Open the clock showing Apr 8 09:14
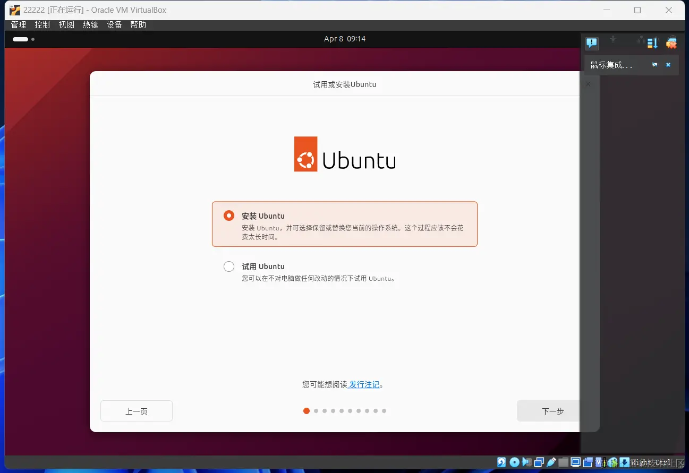The height and width of the screenshot is (473, 689). click(345, 39)
